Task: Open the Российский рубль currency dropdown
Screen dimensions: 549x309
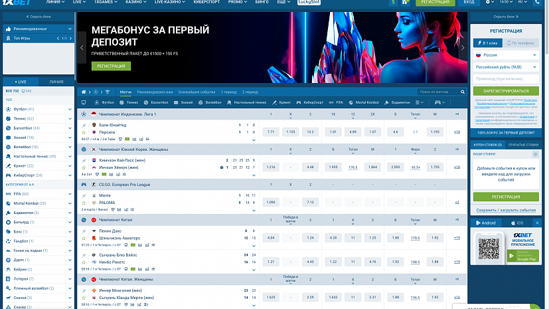Action: pos(506,67)
